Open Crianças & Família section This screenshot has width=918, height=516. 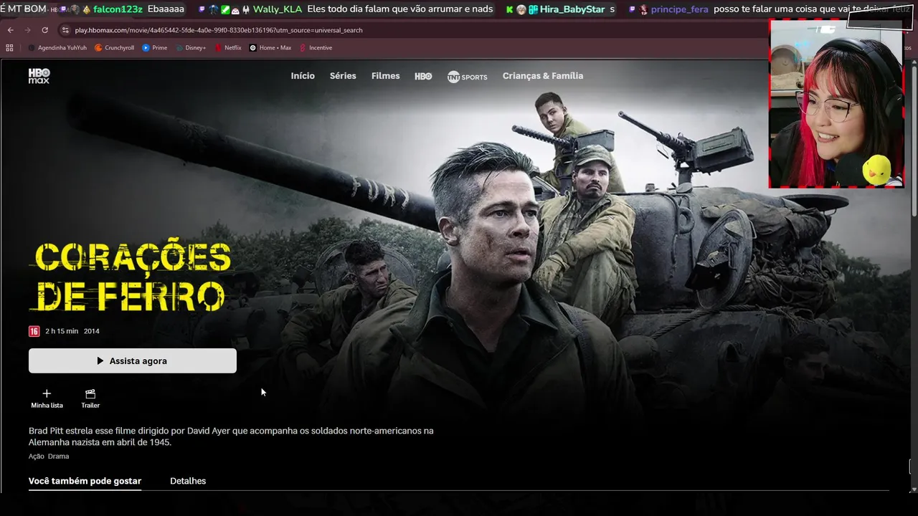click(543, 76)
